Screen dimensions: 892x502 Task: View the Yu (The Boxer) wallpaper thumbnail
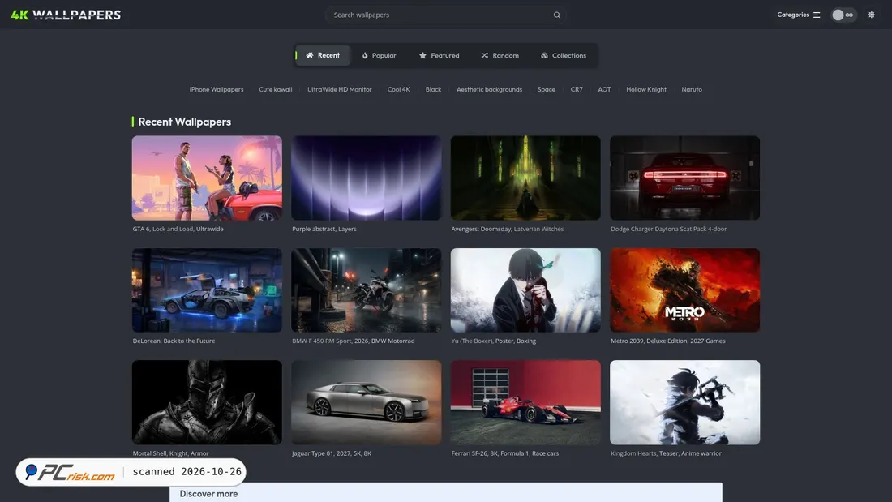525,290
